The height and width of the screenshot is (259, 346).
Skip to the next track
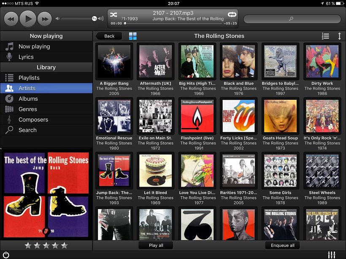[x=45, y=19]
